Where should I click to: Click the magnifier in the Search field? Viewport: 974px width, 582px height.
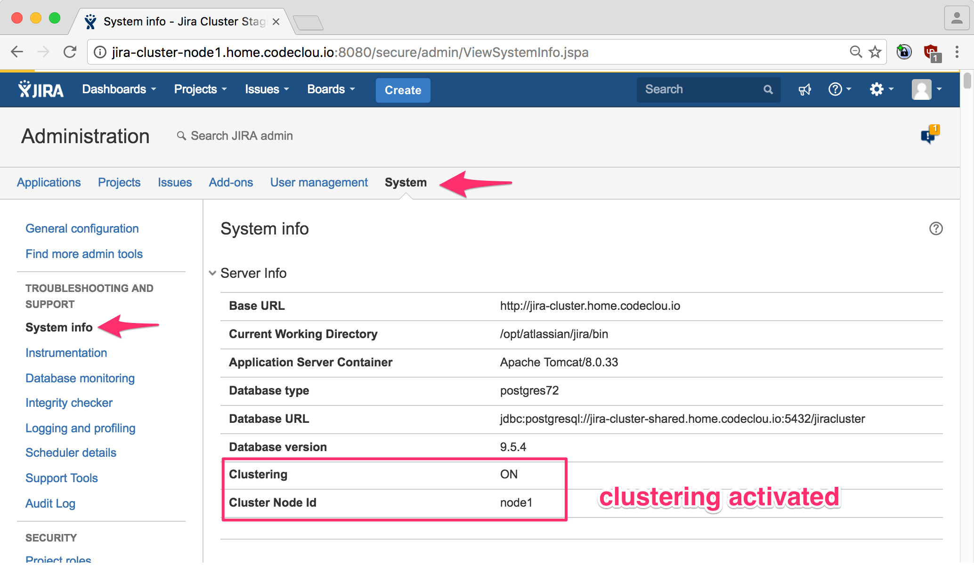tap(768, 89)
